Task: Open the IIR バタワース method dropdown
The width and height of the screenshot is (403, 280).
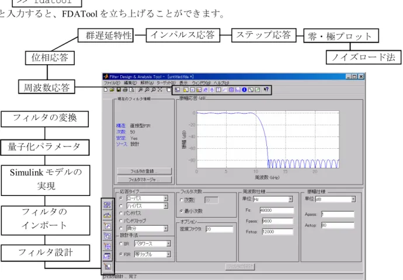Action: pos(169,244)
